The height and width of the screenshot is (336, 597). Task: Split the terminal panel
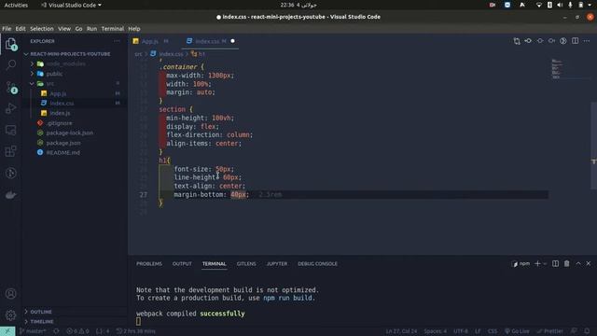(556, 263)
